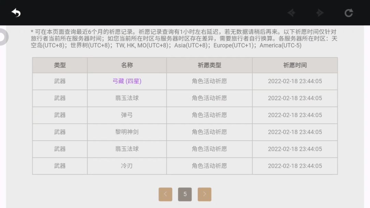Click 角色活动祈愿 in the 弹弓 row
Screen dimensions: 370x208
point(209,115)
